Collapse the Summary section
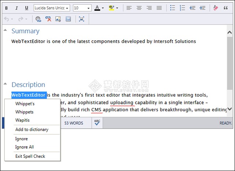The width and height of the screenshot is (235, 171). pyautogui.click(x=5, y=30)
